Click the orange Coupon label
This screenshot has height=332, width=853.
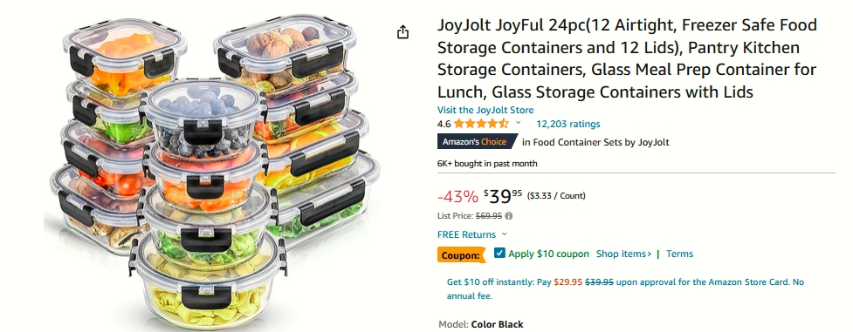point(461,254)
